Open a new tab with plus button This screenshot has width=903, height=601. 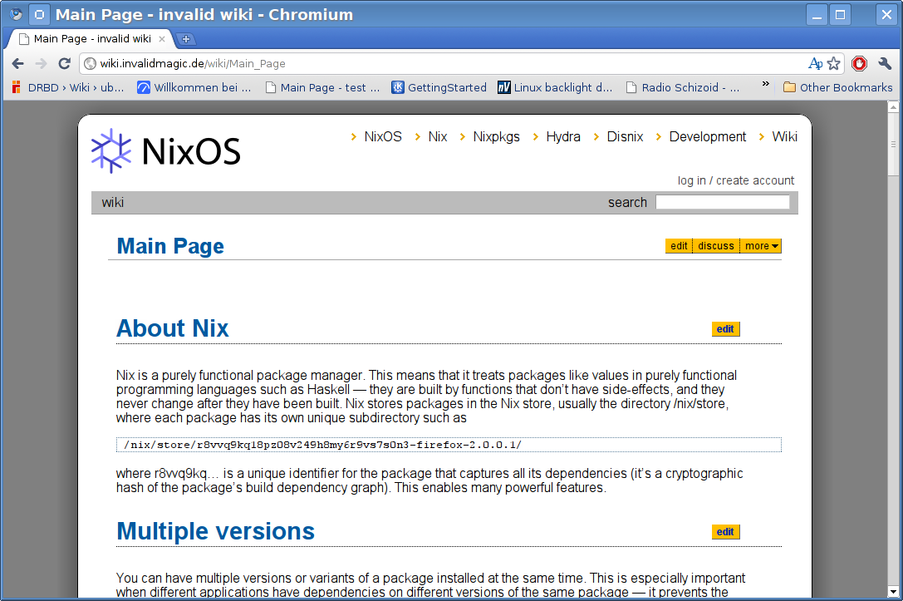click(185, 39)
